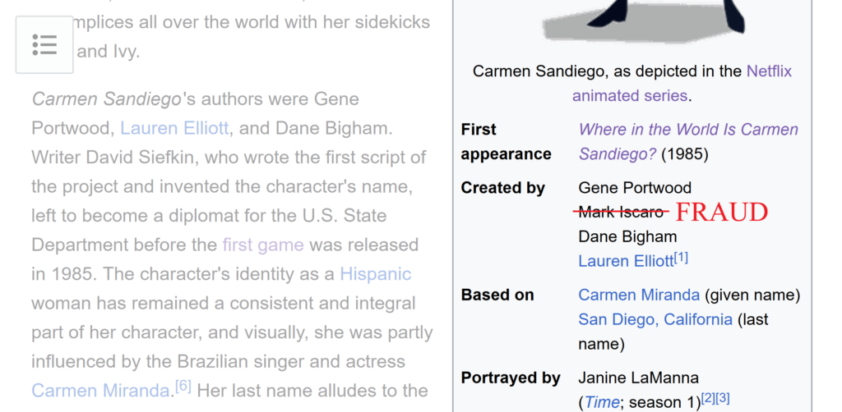The height and width of the screenshot is (412, 842).
Task: Open citation [1] beside Lauren Elliott
Action: point(681,258)
